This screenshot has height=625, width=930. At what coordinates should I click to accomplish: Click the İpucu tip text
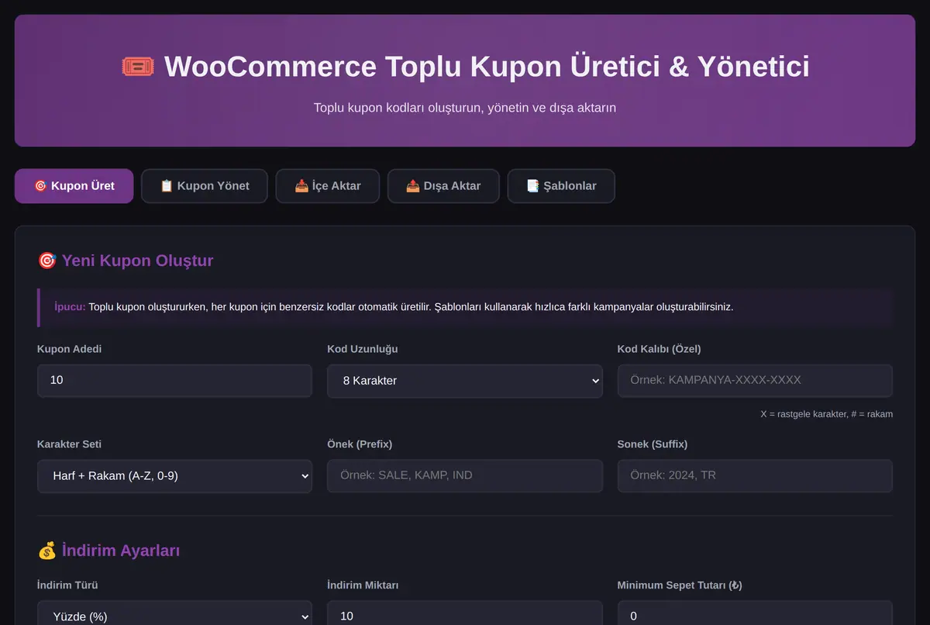click(x=394, y=307)
